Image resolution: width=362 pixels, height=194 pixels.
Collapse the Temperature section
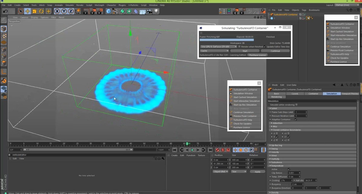278,166
